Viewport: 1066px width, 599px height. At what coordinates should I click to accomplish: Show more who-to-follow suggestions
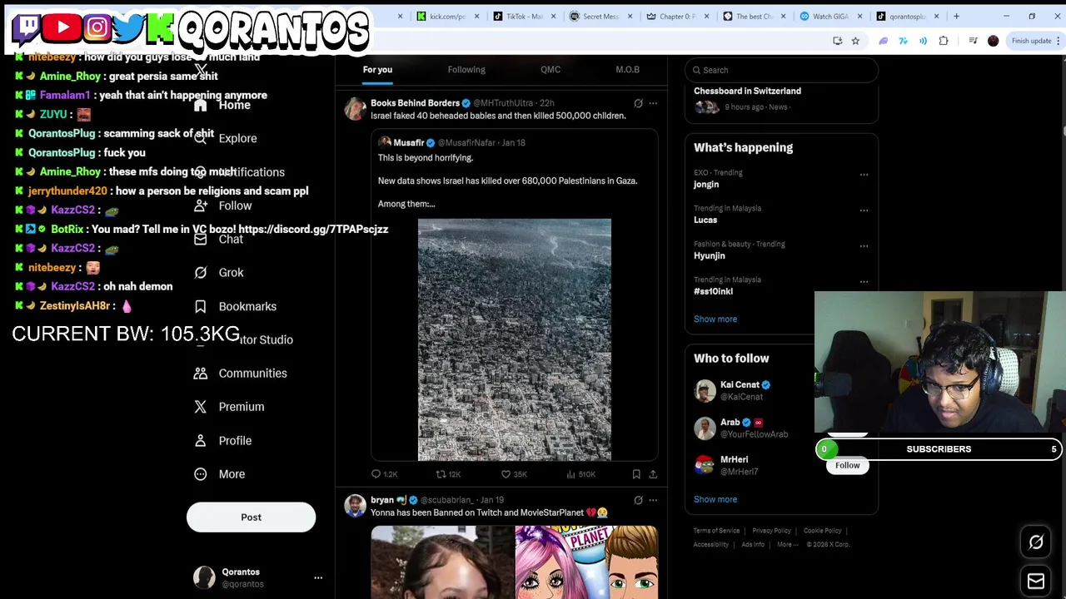(x=715, y=500)
